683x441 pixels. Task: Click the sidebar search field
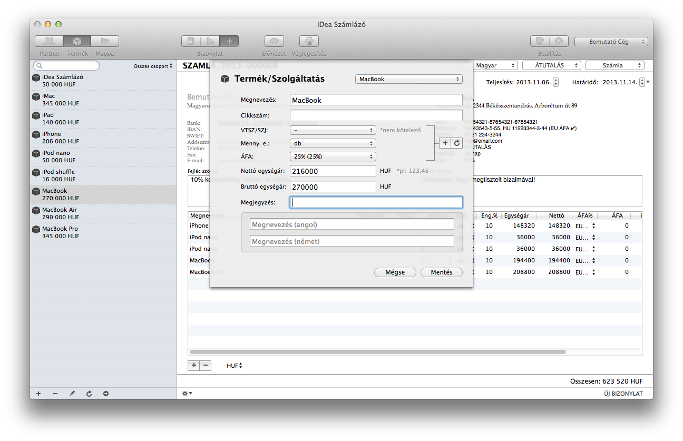(66, 66)
